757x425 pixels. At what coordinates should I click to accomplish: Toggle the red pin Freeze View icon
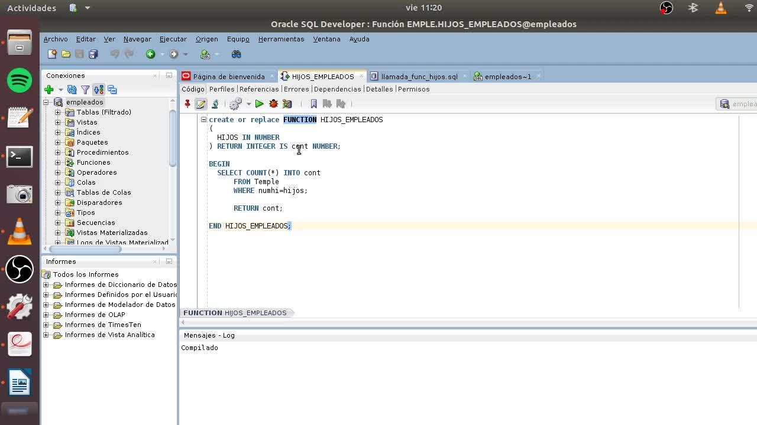[x=187, y=104]
